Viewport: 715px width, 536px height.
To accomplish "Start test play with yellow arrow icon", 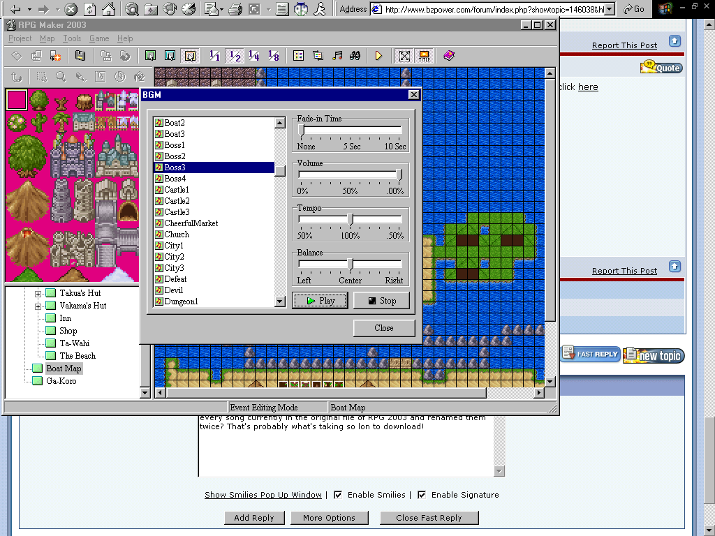I will point(378,56).
